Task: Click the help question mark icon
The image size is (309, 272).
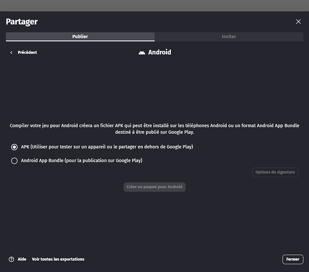Action: click(x=11, y=259)
